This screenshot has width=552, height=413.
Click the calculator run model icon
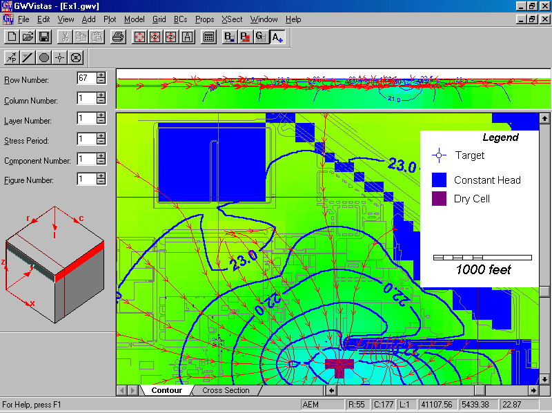pos(208,37)
